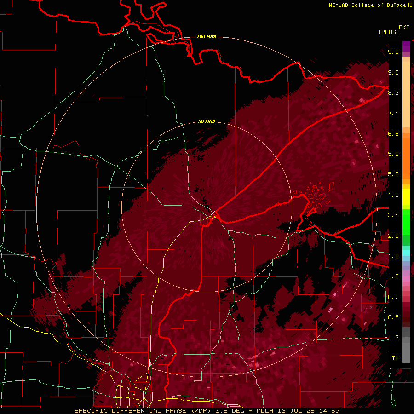Viewport: 414px width, 414px height.
Task: Click the NEXLAB-College of DuPage label
Action: pyautogui.click(x=370, y=5)
